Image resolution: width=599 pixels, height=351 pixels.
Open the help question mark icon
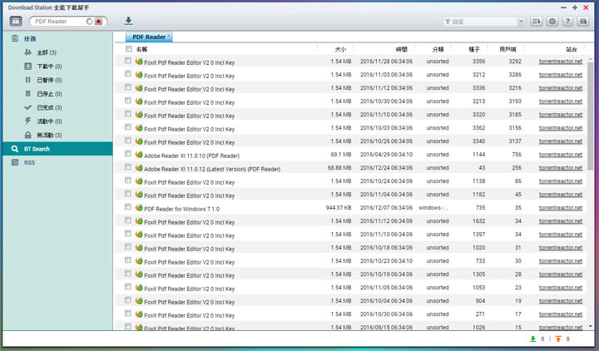567,21
